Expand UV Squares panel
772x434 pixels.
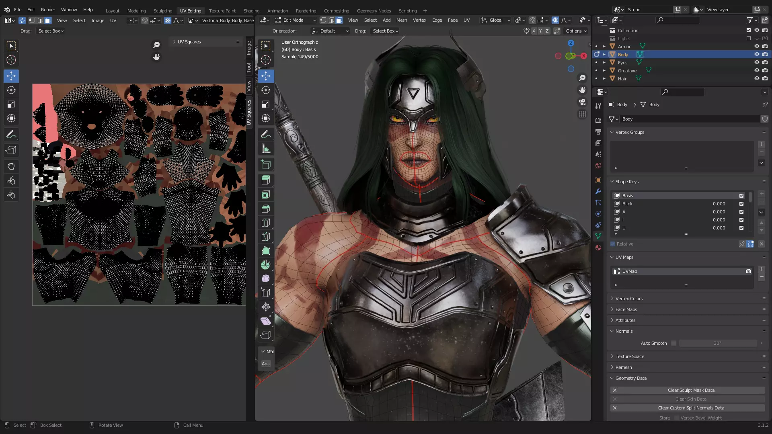pyautogui.click(x=189, y=42)
